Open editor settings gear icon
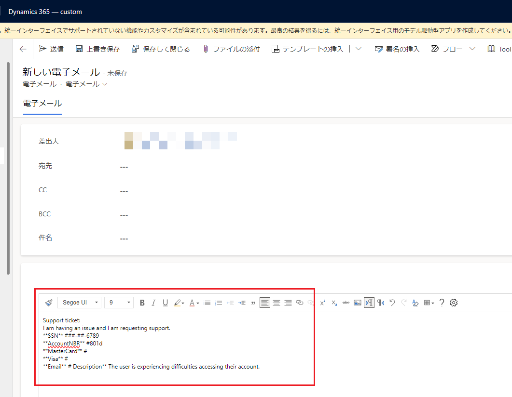Screen dimensions: 512x397 (454, 303)
